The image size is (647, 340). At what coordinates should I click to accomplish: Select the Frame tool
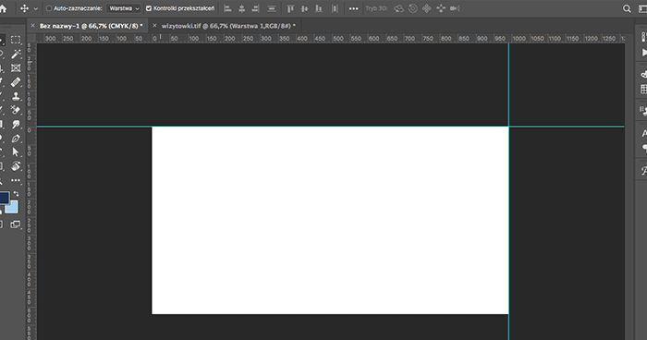click(x=16, y=68)
